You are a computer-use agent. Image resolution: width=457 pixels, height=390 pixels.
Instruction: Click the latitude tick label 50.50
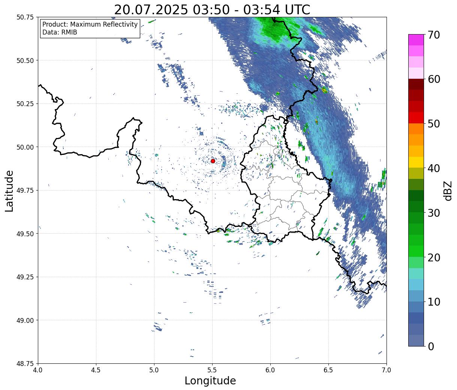coord(25,60)
